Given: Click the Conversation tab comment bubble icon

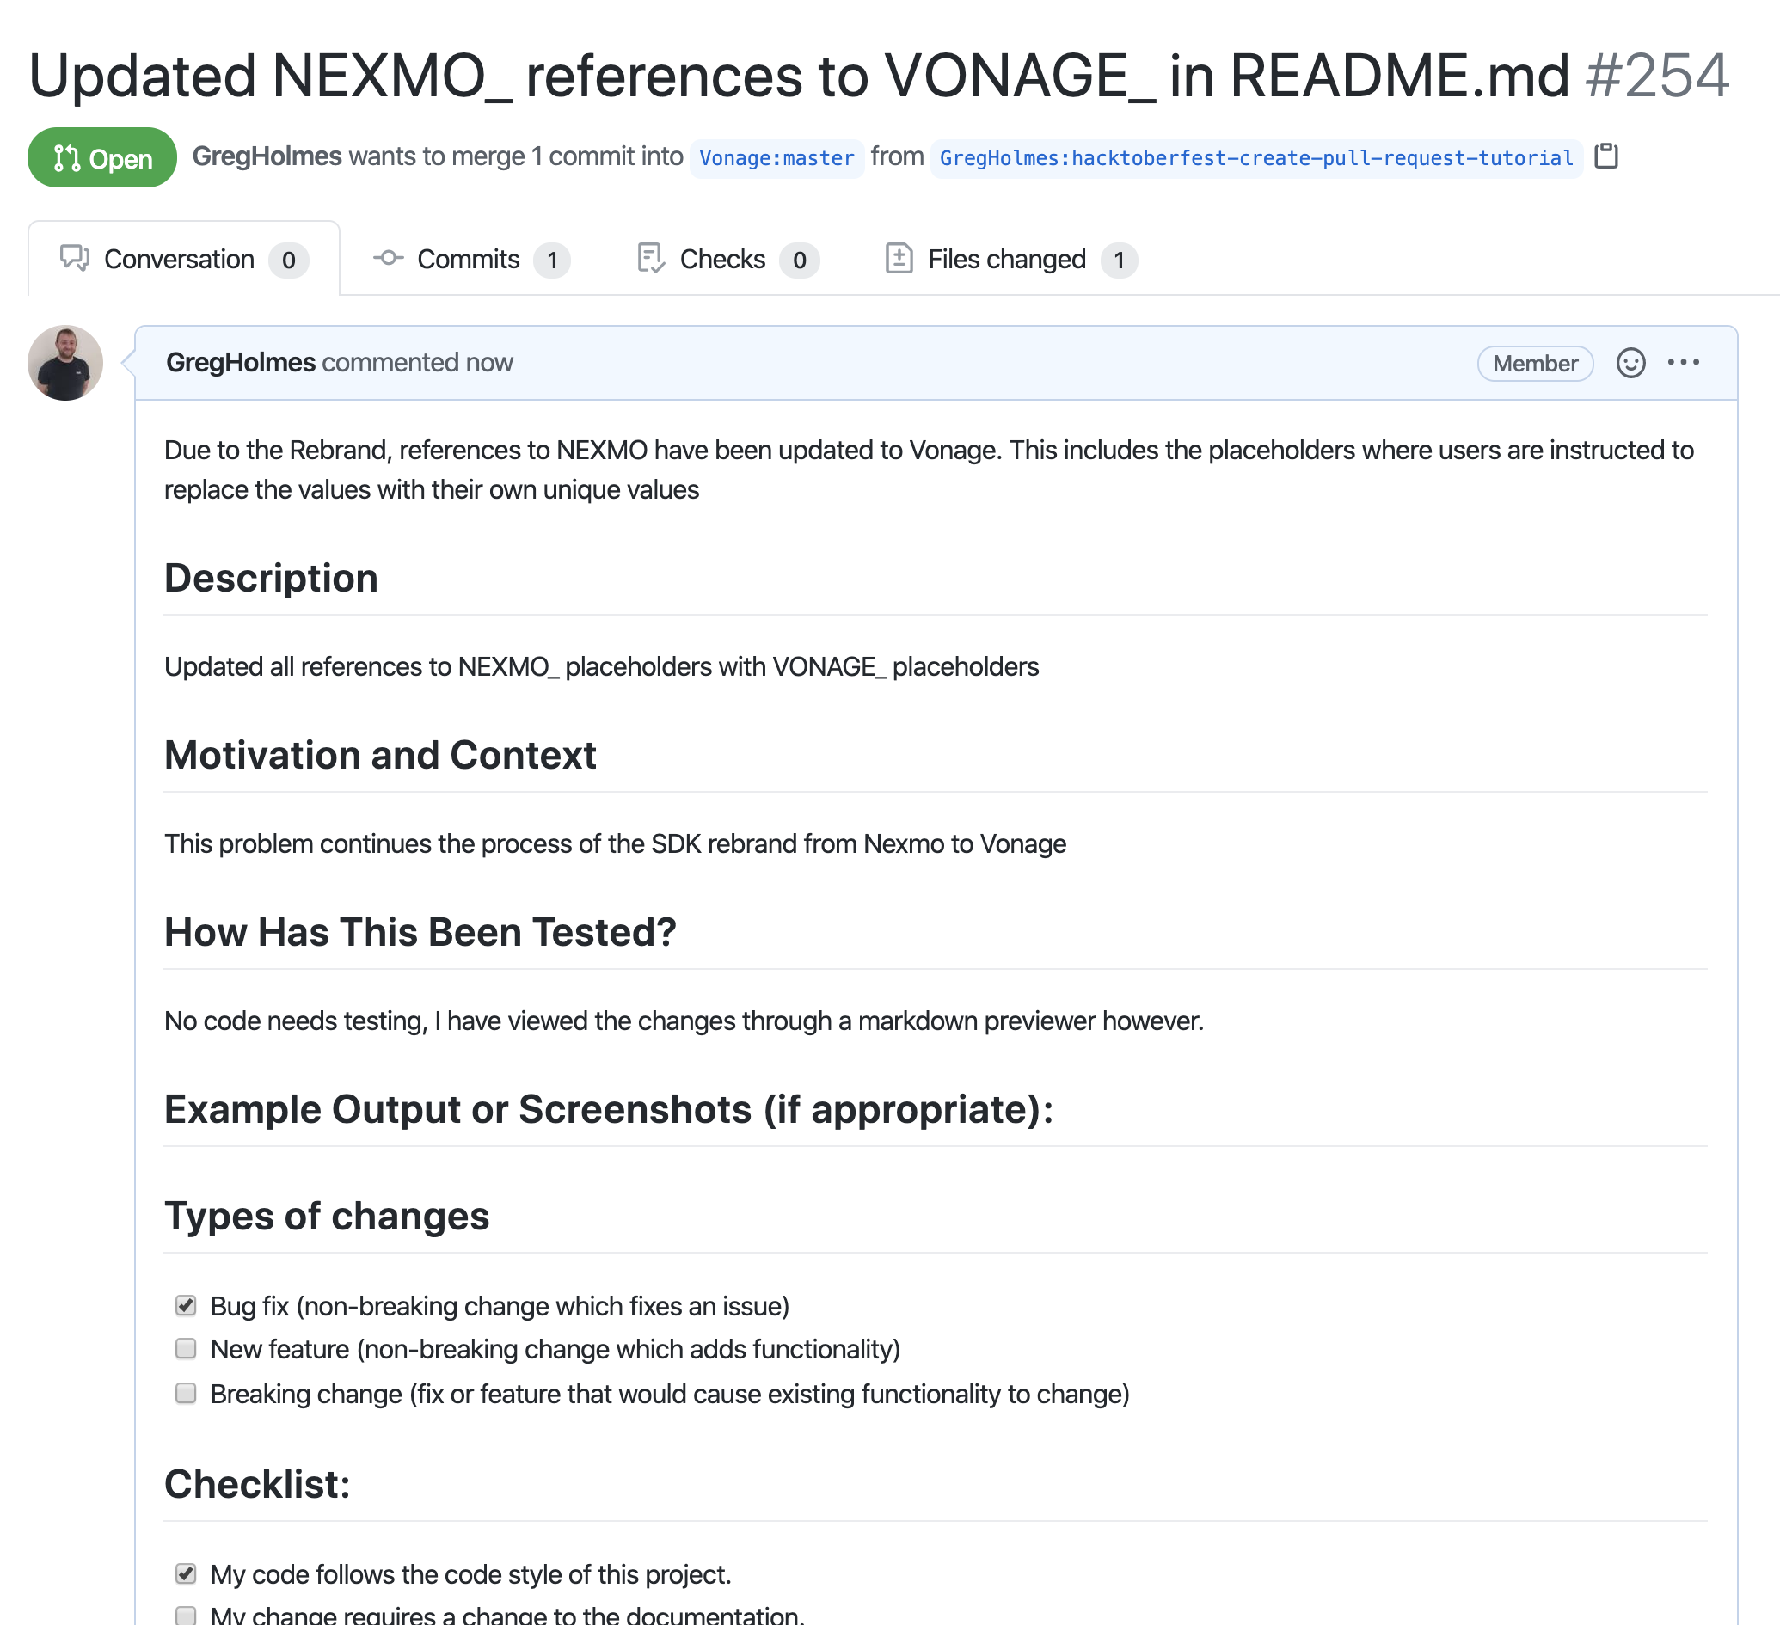Looking at the screenshot, I should [74, 259].
